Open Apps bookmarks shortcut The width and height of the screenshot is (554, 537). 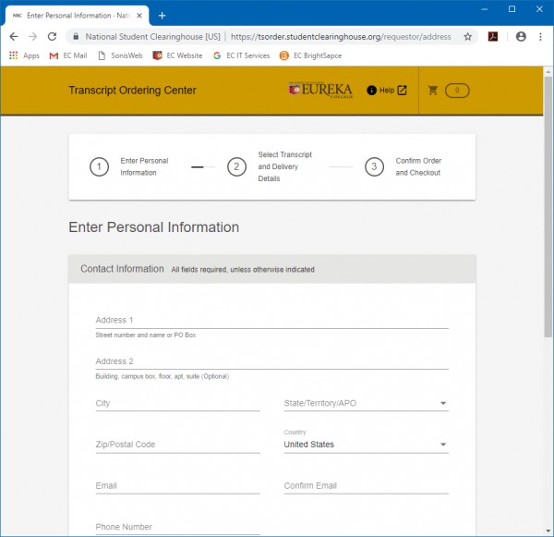click(24, 55)
